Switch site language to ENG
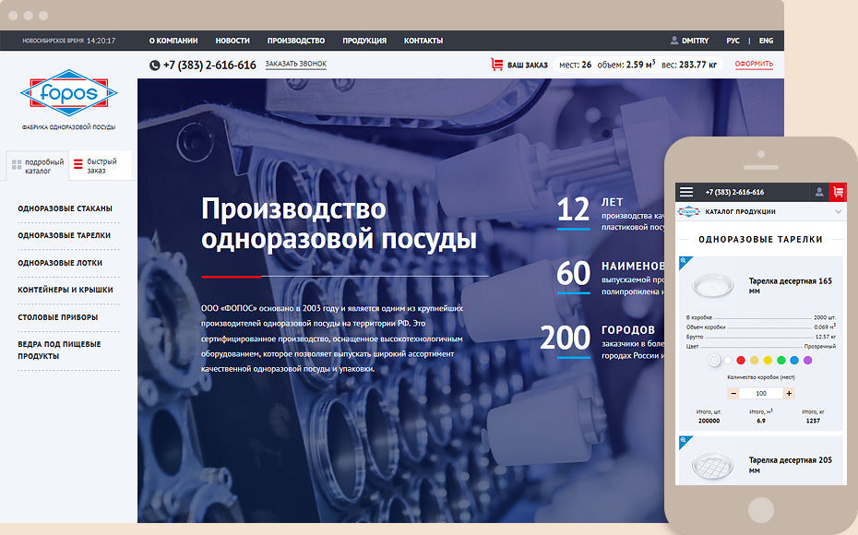Image resolution: width=858 pixels, height=535 pixels. pyautogui.click(x=766, y=41)
